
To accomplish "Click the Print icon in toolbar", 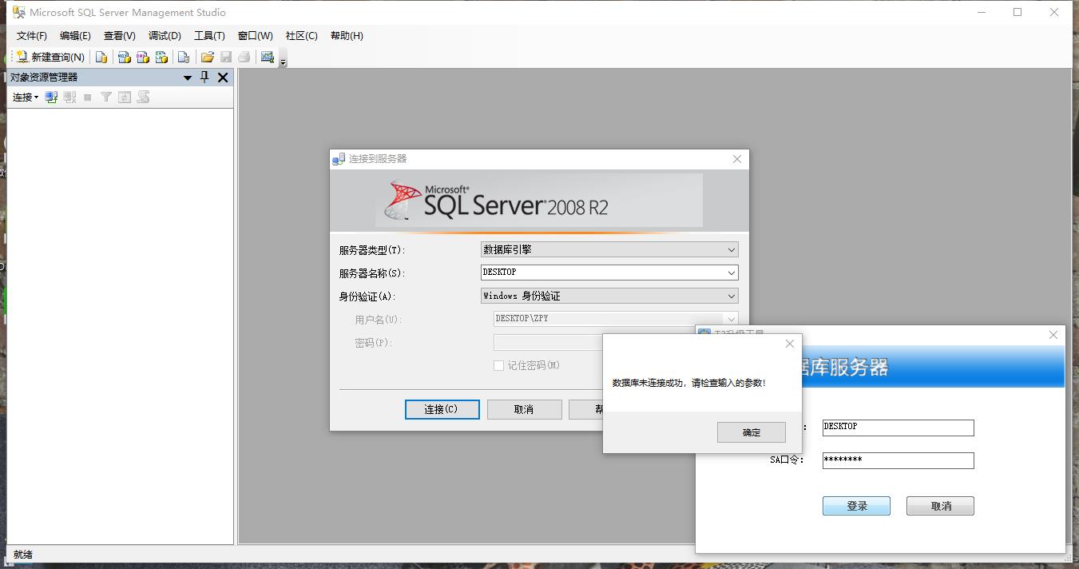I will [244, 57].
